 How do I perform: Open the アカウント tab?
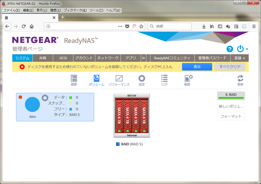84,58
